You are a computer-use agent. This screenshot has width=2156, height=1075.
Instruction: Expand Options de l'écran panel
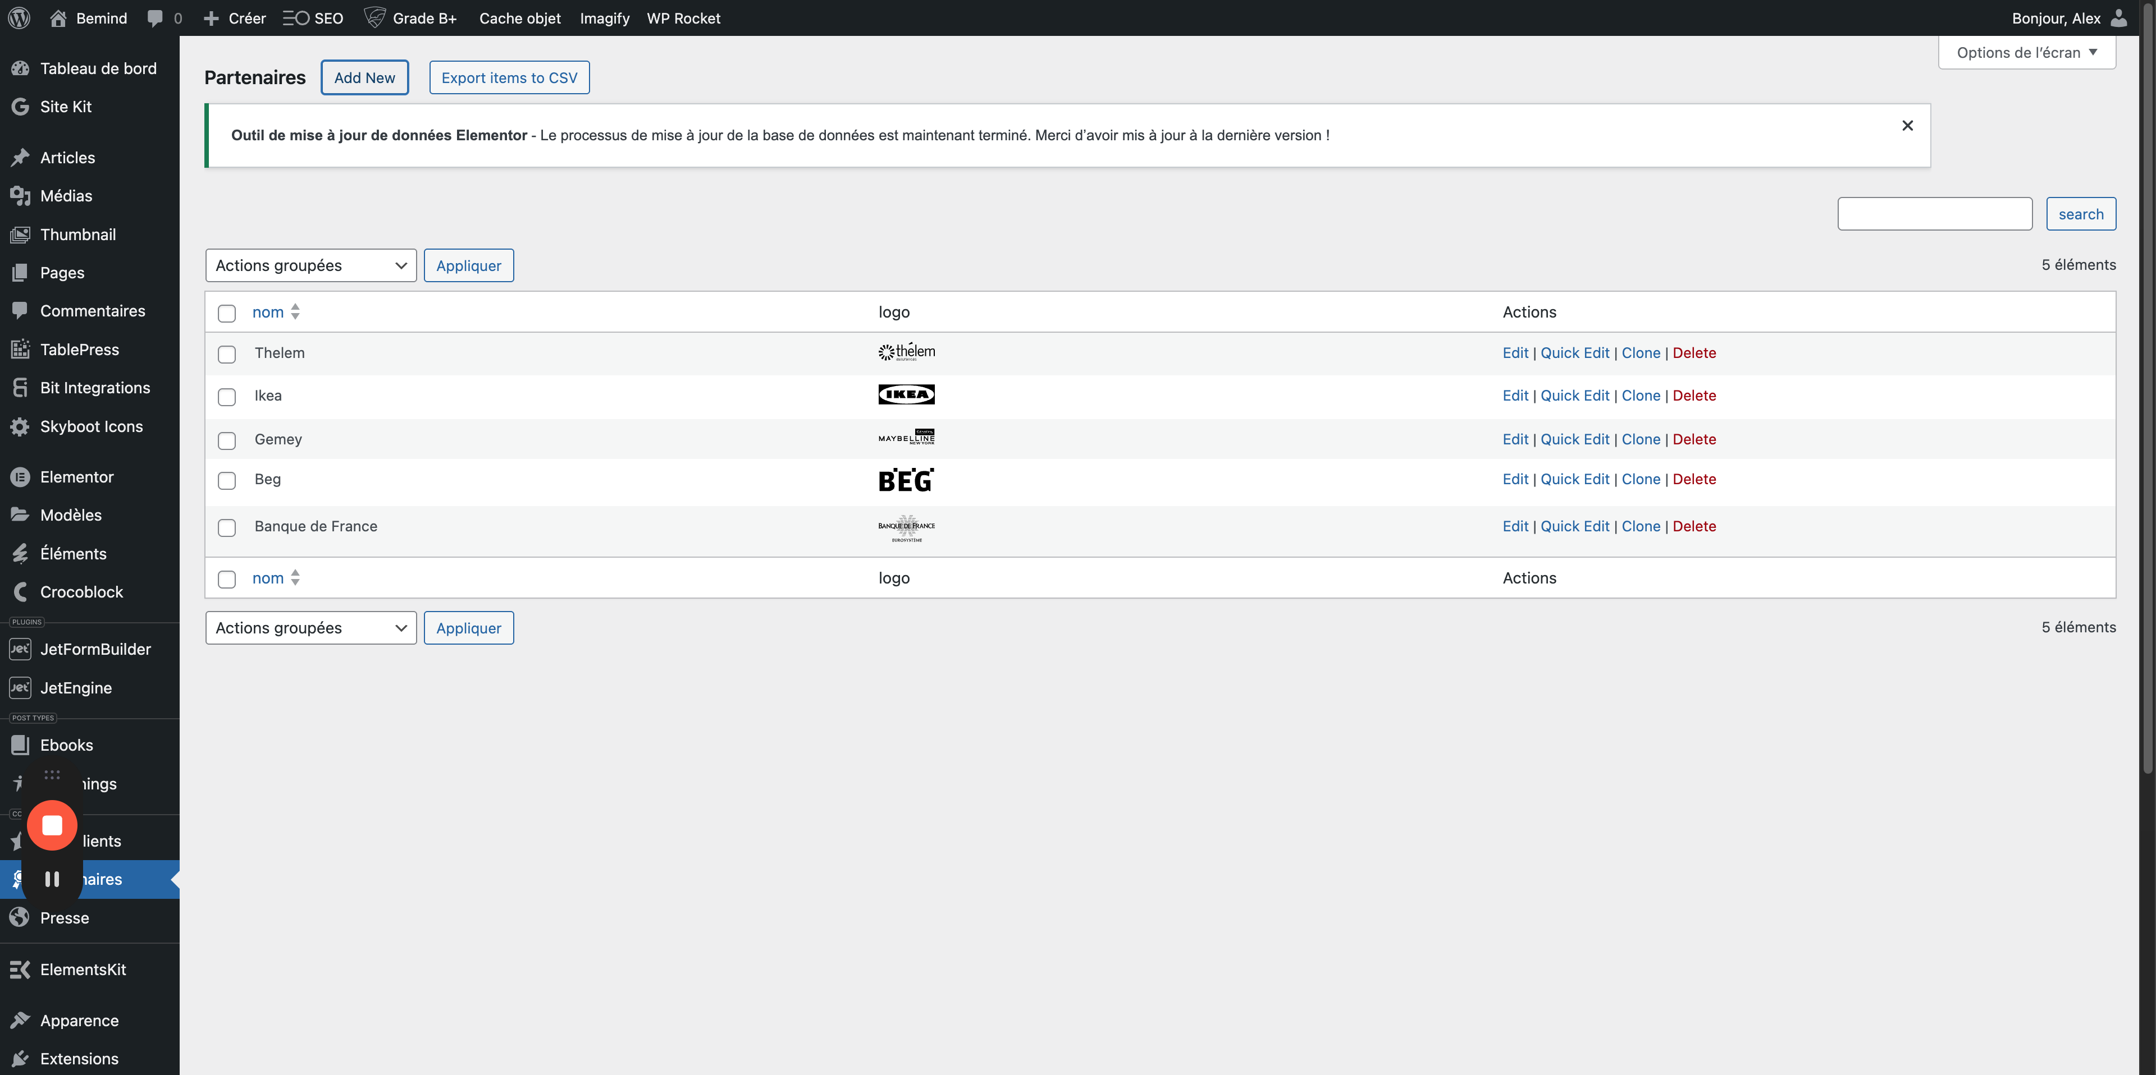(x=2026, y=53)
